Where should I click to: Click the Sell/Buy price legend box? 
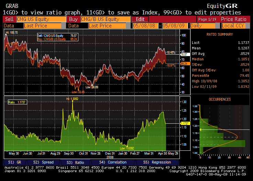point(58,37)
